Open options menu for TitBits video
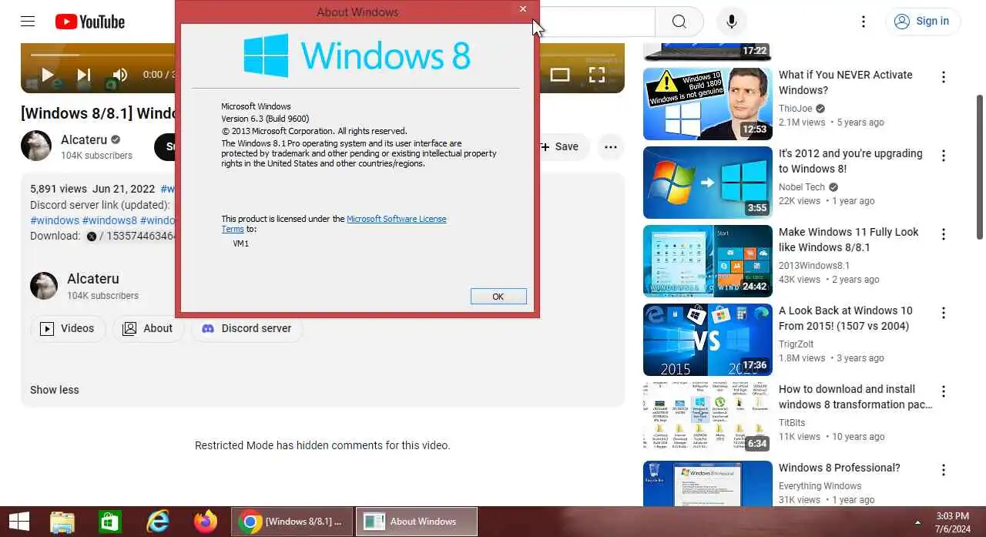Image resolution: width=986 pixels, height=537 pixels. pyautogui.click(x=943, y=391)
